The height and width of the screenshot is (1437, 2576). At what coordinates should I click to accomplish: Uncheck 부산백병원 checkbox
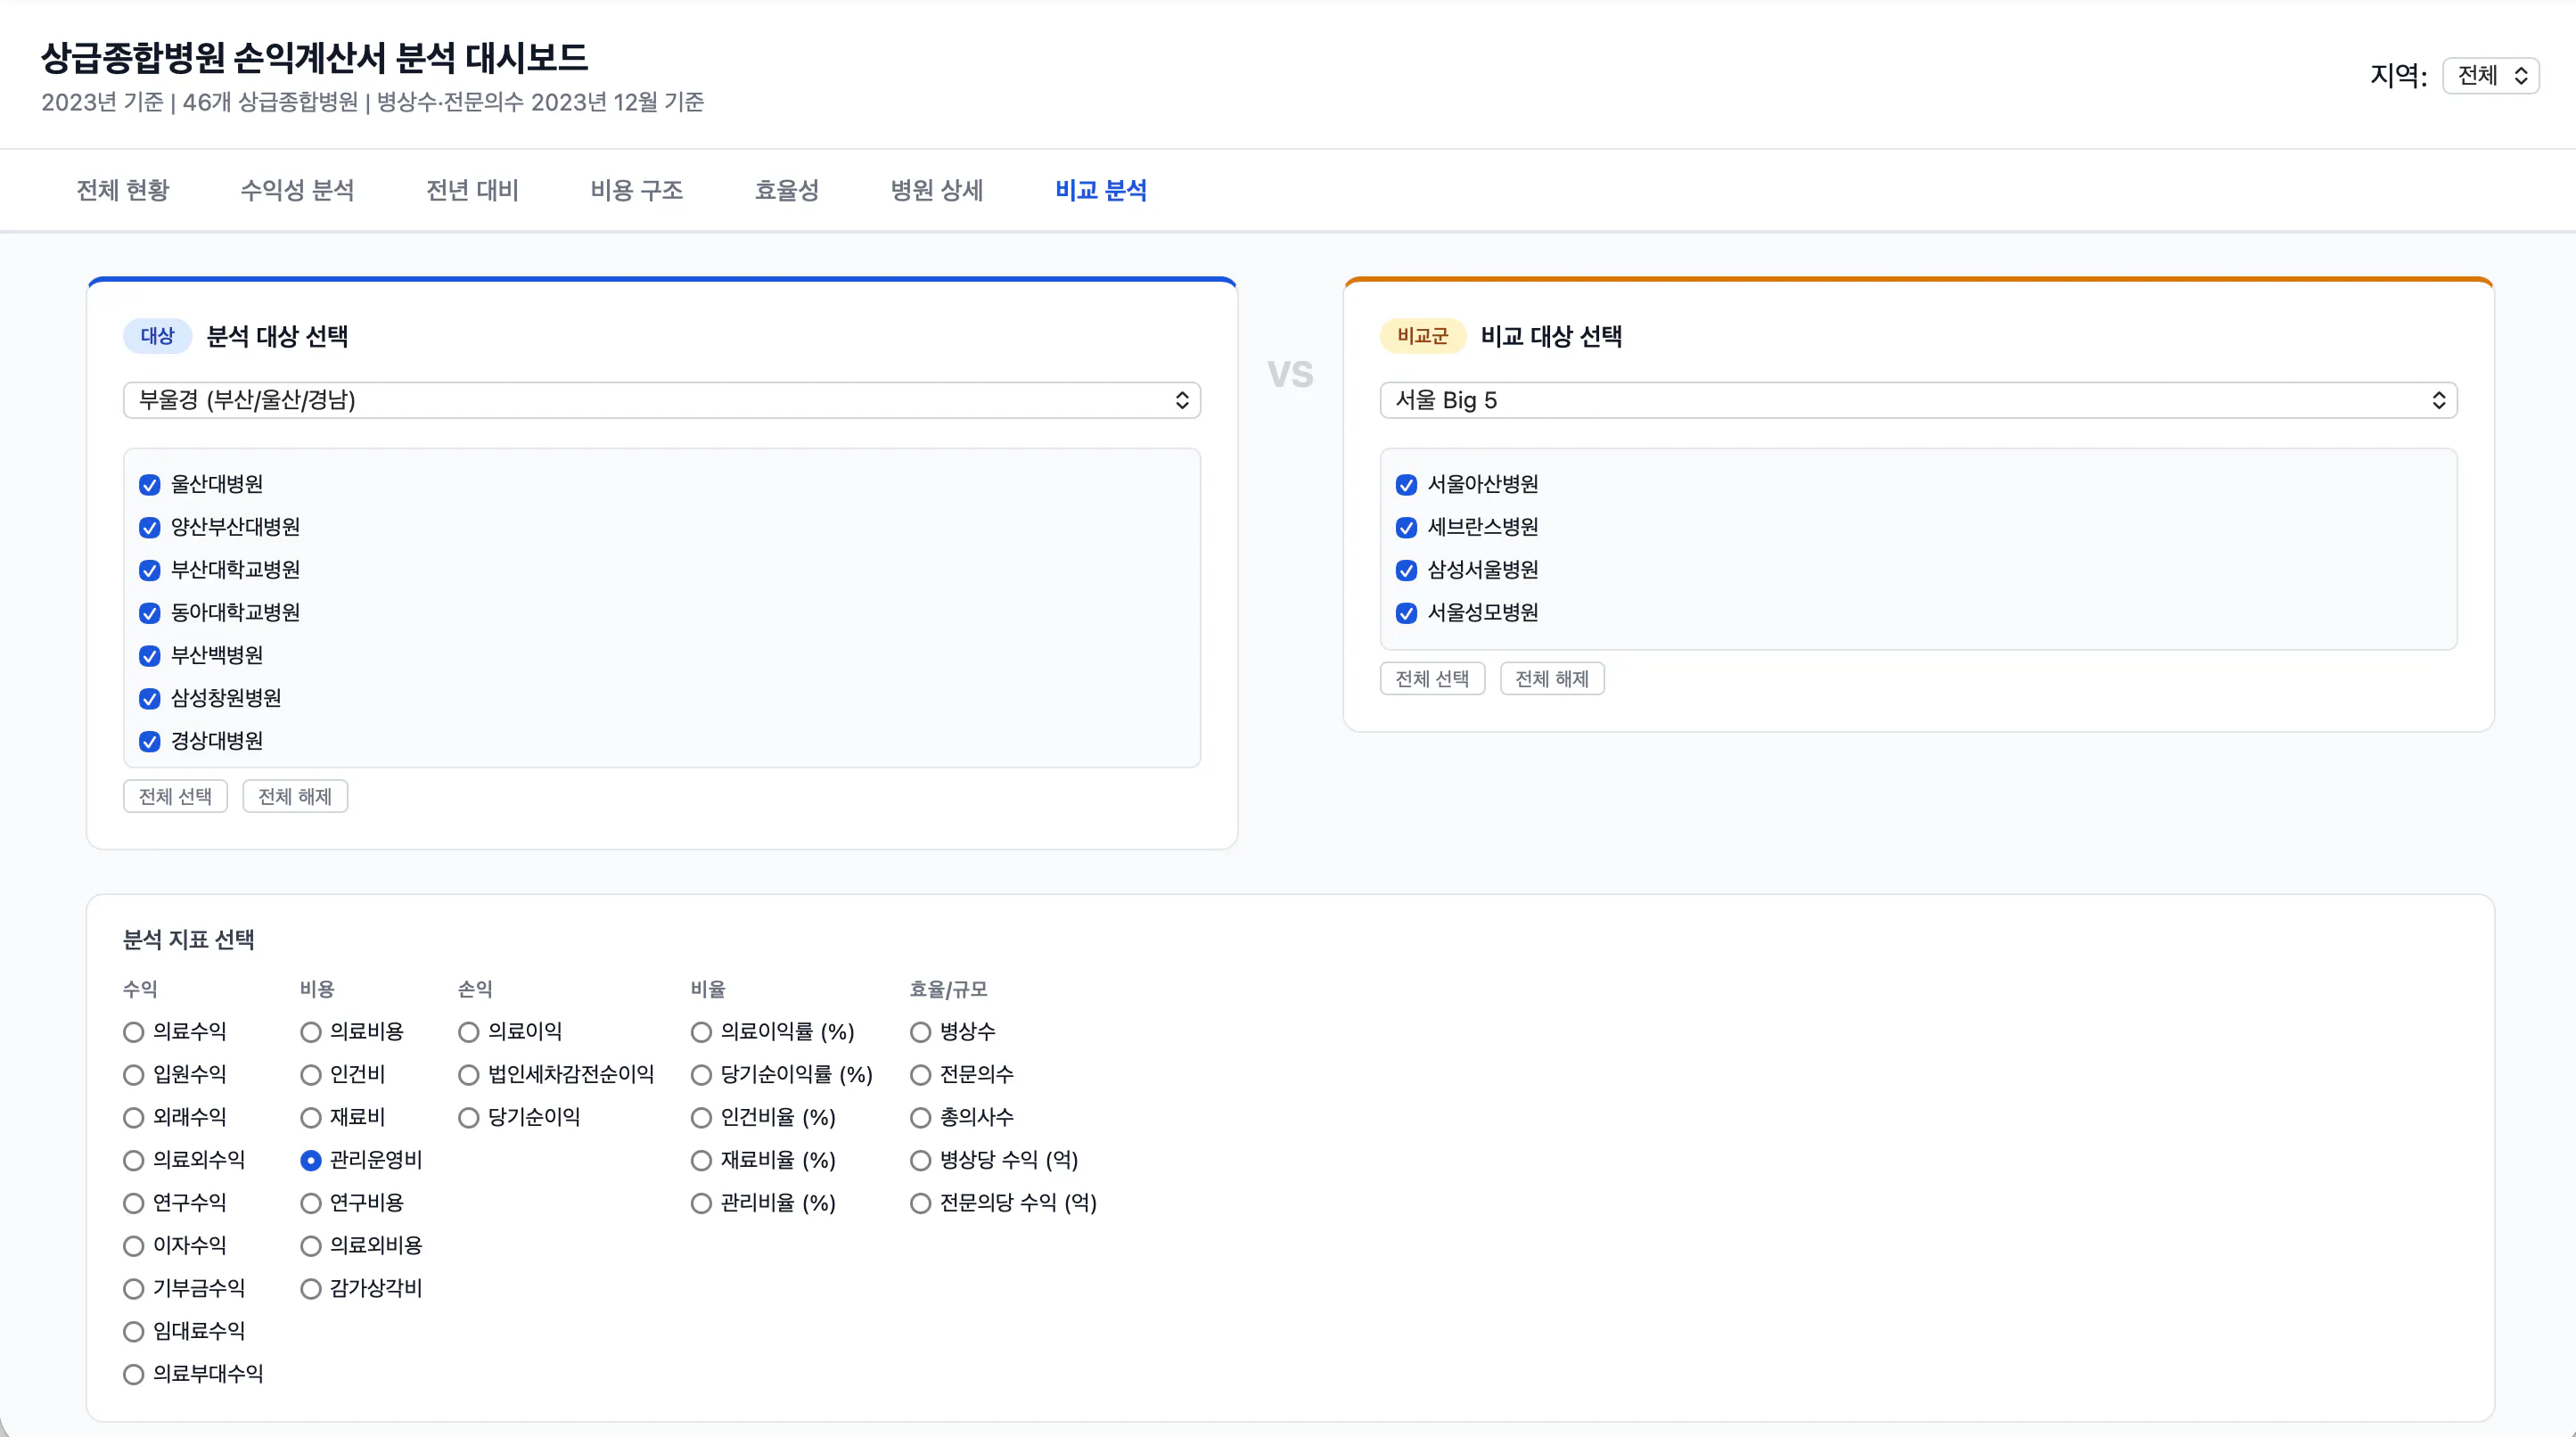[150, 656]
